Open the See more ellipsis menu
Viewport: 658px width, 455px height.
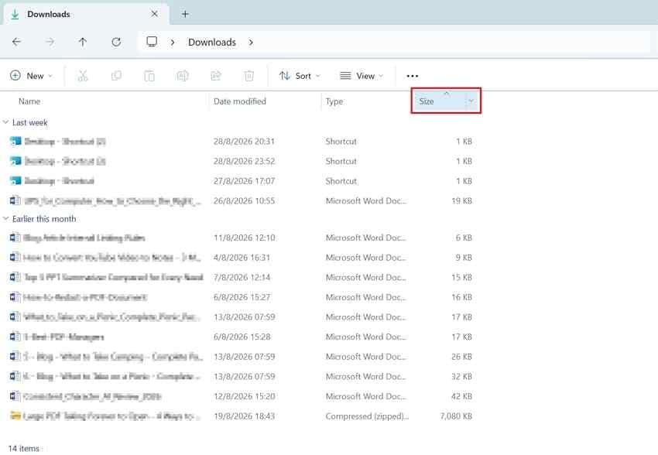click(412, 76)
